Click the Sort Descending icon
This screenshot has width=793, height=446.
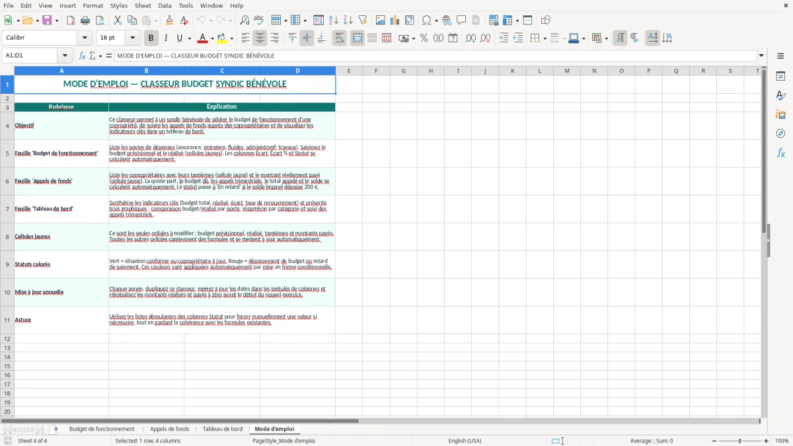[348, 20]
